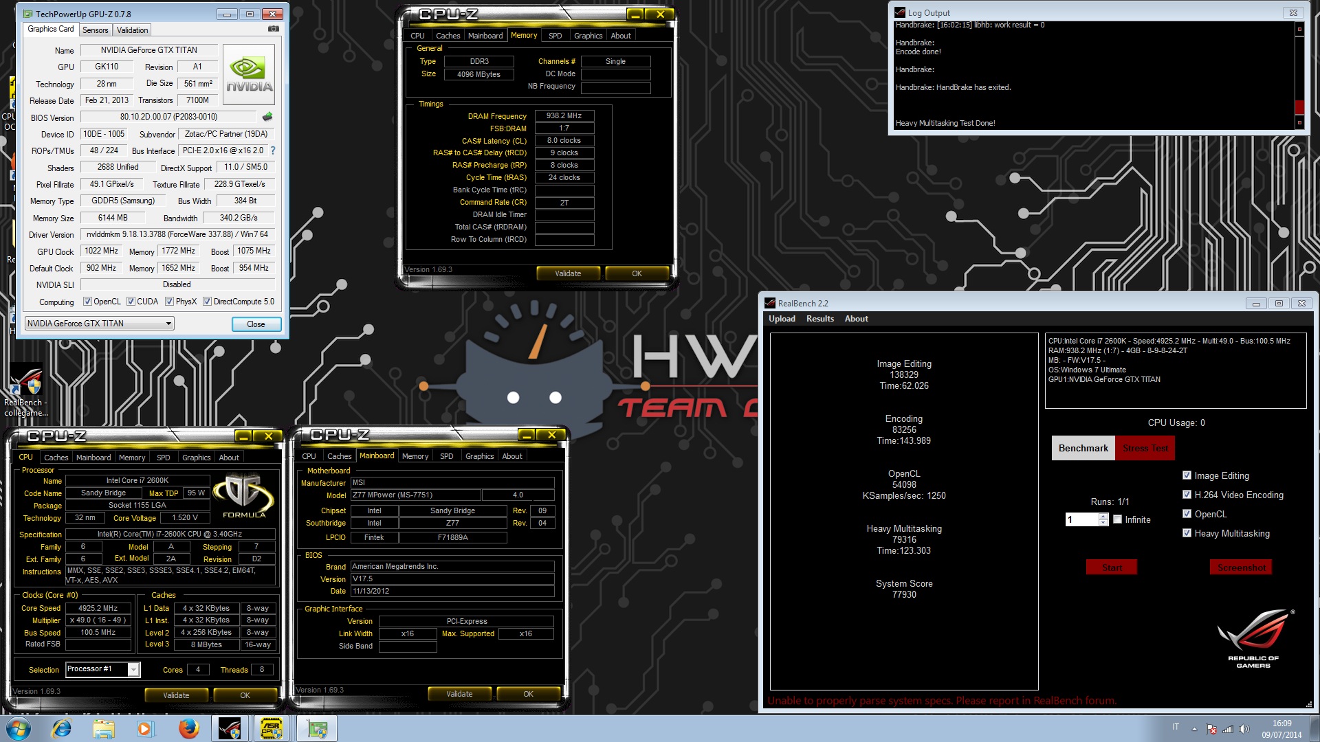Screen dimensions: 1320x742
Task: Click the Log Output scrollbar red thumb
Action: tap(1299, 106)
